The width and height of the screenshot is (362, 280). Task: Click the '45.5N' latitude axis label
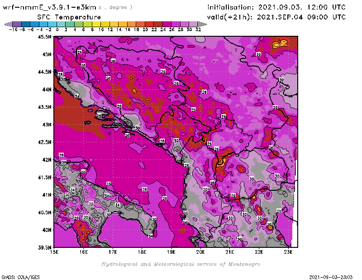pos(44,37)
